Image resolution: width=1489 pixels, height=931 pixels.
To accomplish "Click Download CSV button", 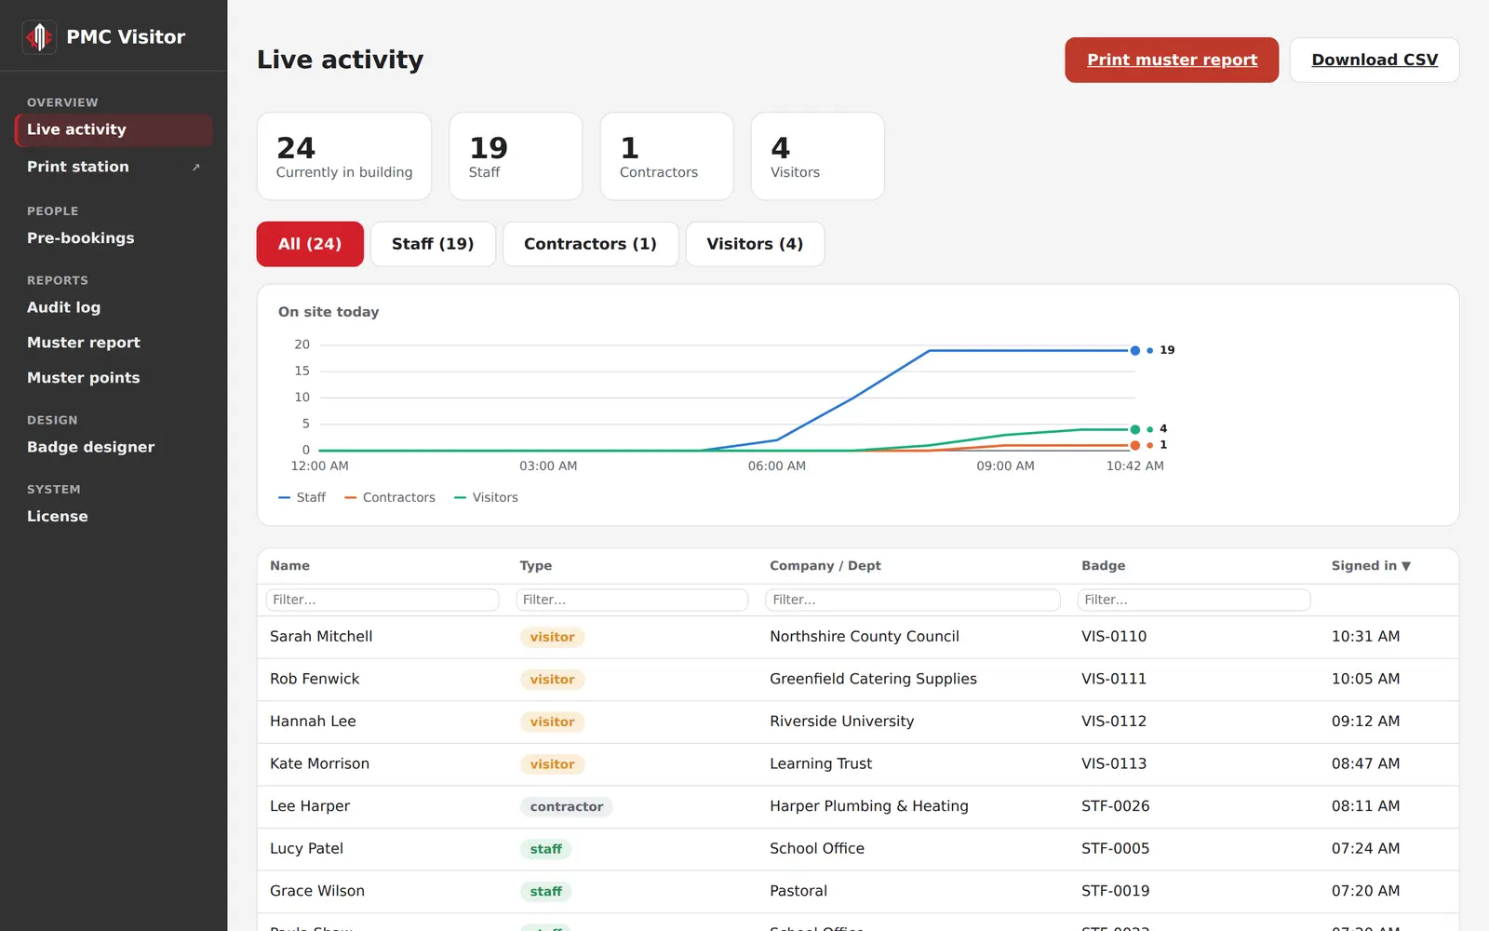I will (1375, 60).
